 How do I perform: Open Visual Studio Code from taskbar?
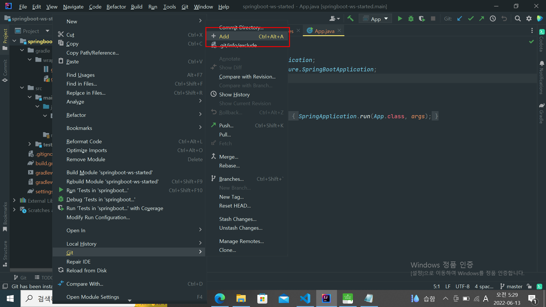pos(305,298)
